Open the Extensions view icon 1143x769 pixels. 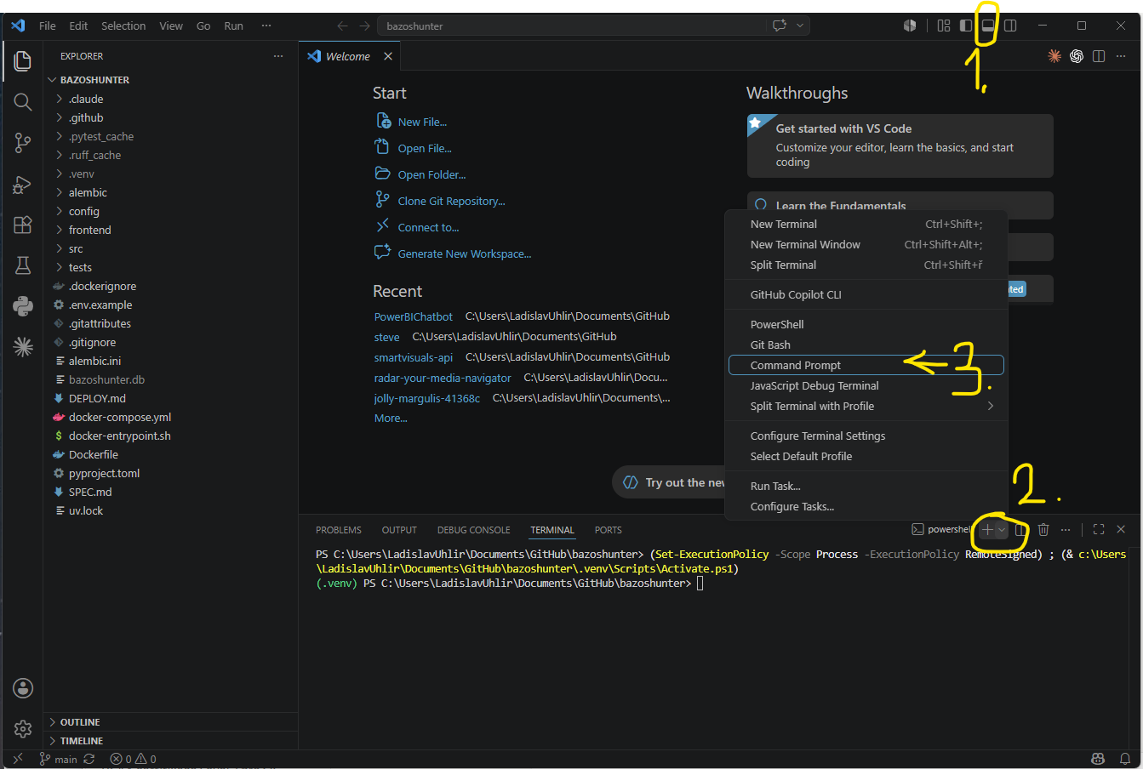click(x=23, y=225)
